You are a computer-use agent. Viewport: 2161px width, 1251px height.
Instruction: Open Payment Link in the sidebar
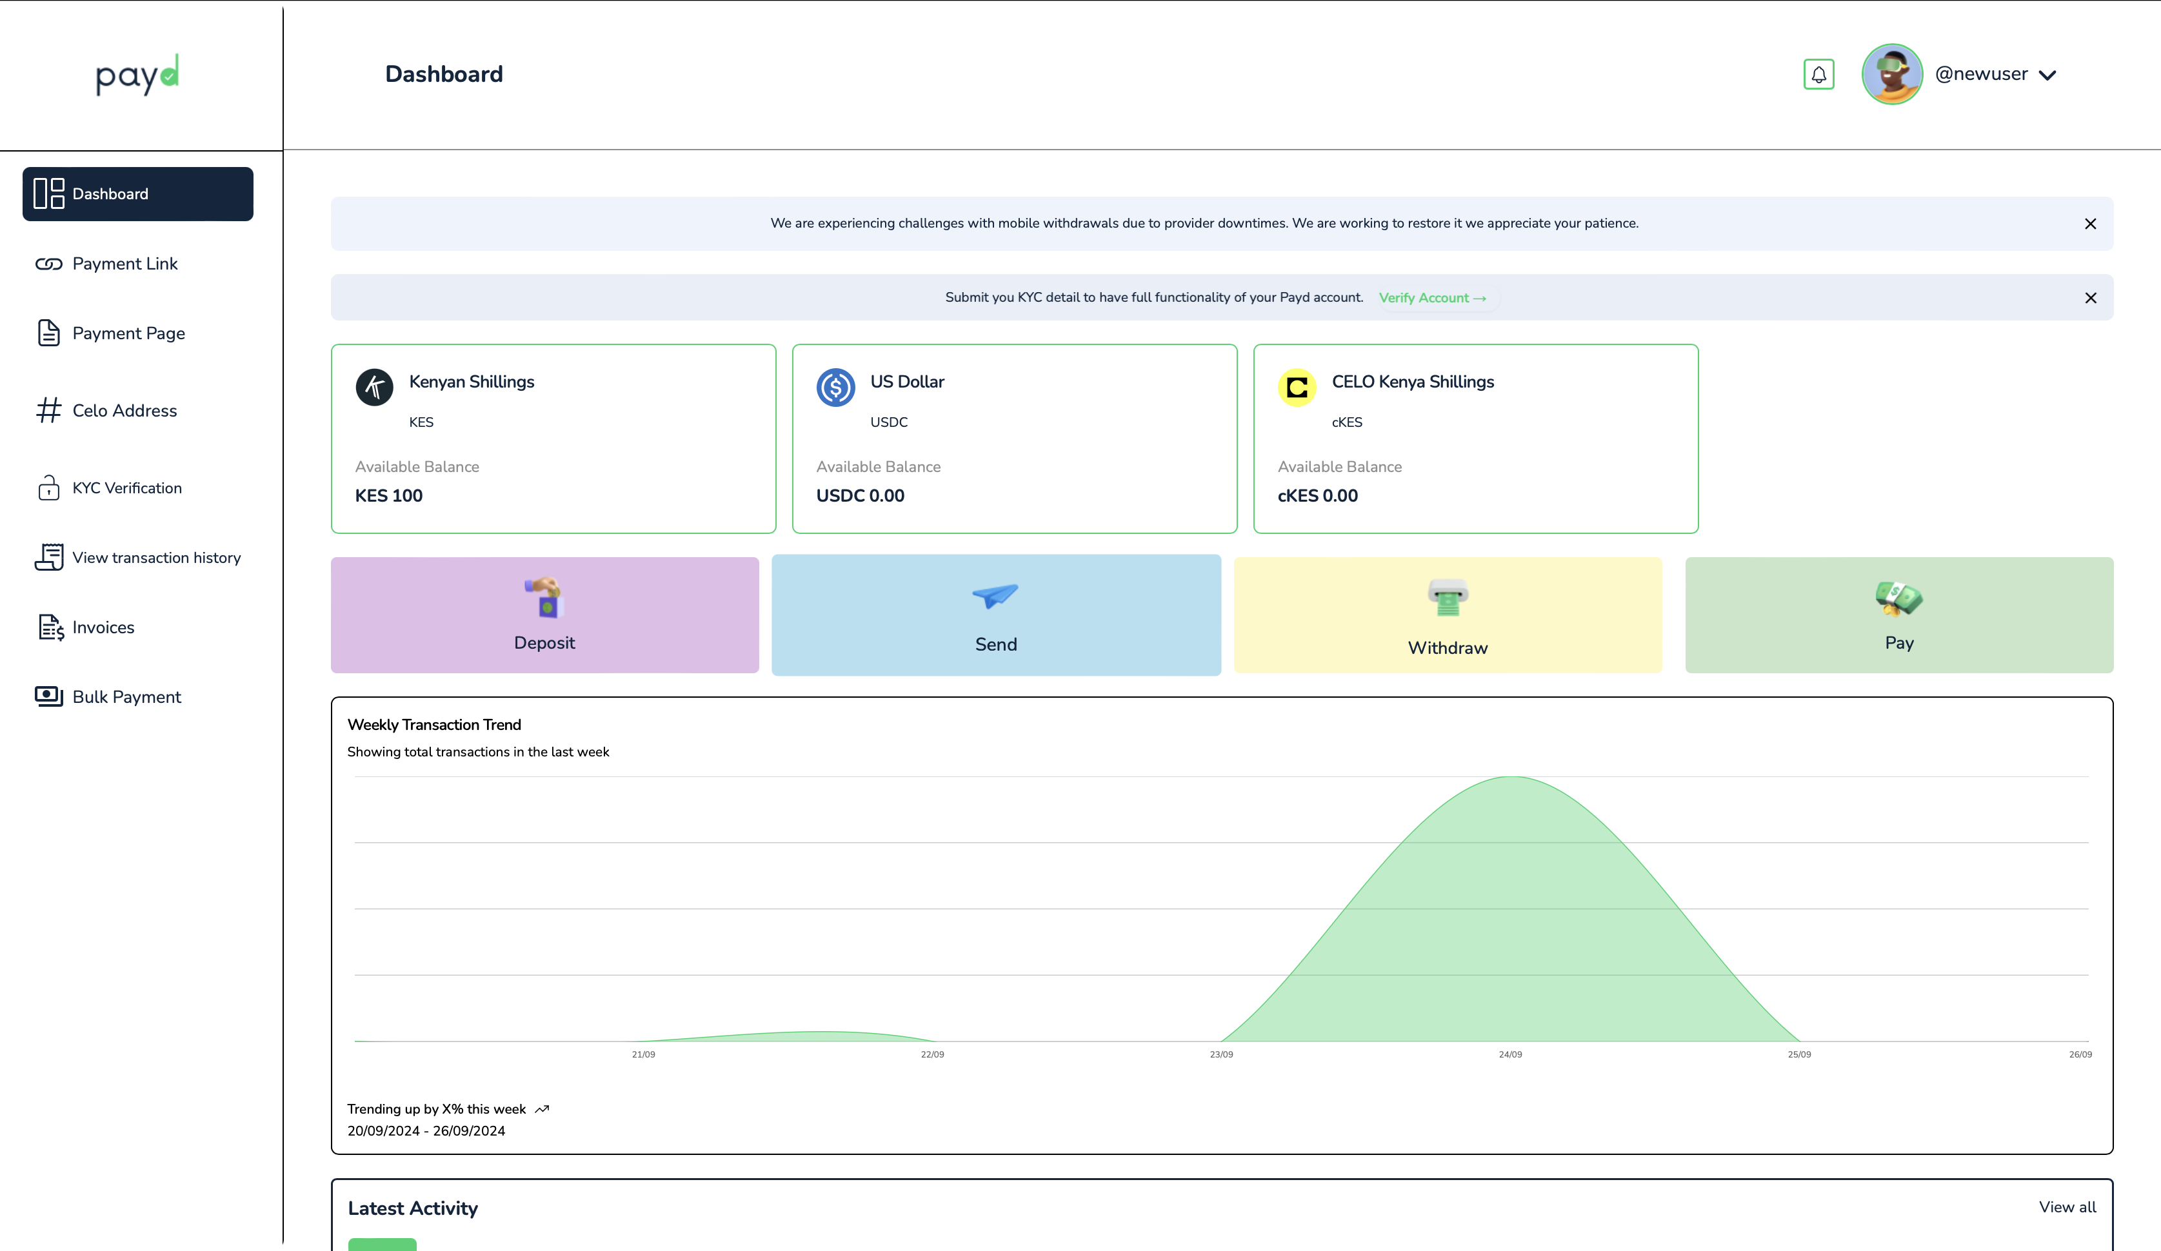click(x=124, y=264)
